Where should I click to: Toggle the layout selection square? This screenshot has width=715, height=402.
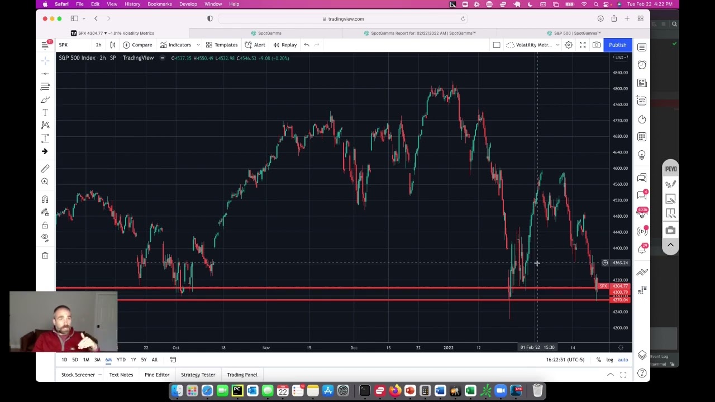coord(497,45)
